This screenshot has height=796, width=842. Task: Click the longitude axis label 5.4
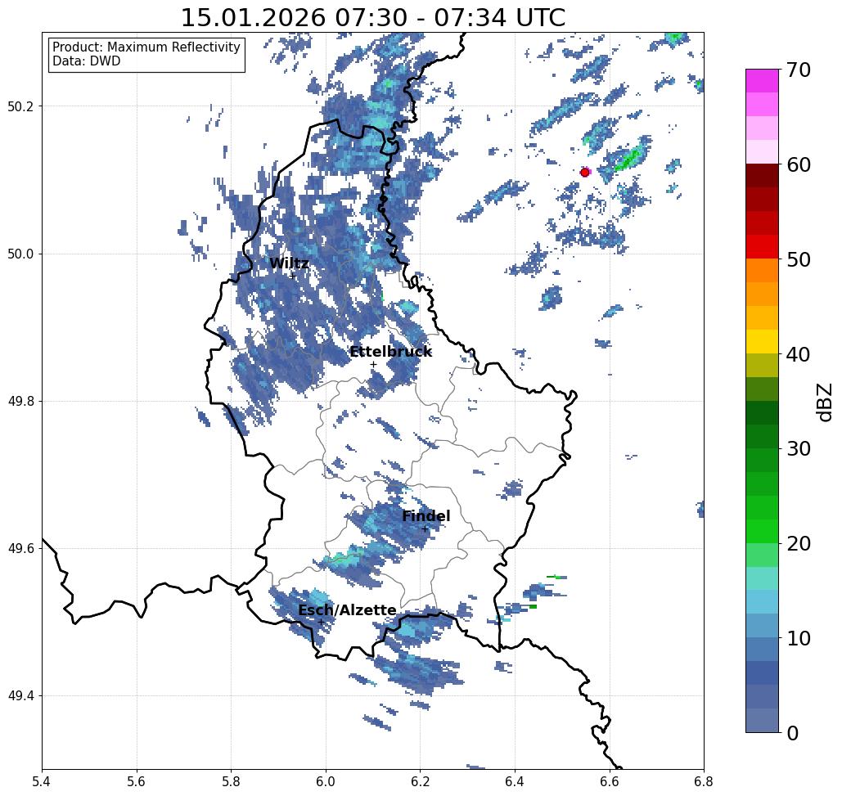(x=42, y=781)
